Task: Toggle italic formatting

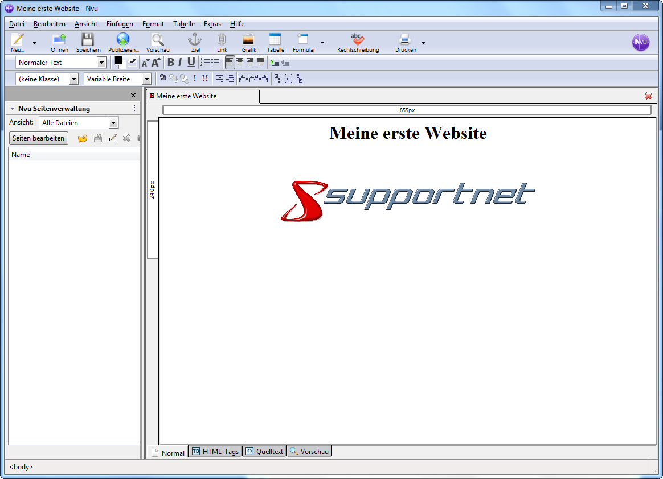Action: click(x=180, y=63)
